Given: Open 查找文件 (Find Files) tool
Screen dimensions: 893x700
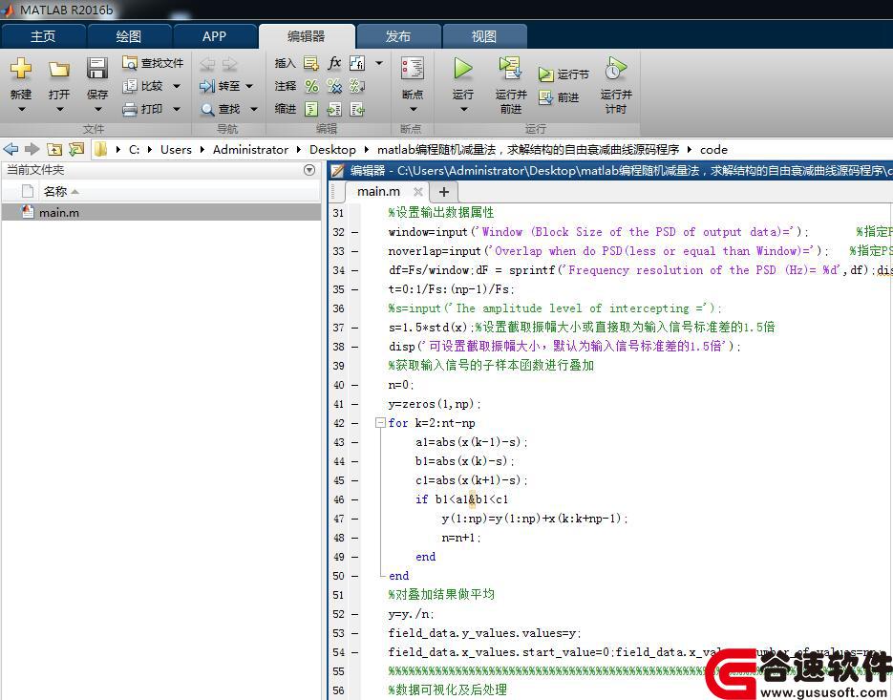Looking at the screenshot, I should (153, 63).
